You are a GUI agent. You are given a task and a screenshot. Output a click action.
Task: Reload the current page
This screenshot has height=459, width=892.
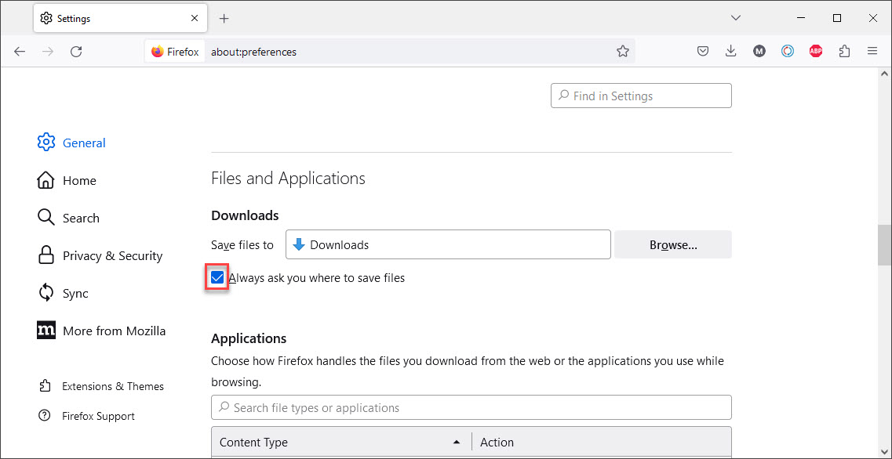pos(76,52)
